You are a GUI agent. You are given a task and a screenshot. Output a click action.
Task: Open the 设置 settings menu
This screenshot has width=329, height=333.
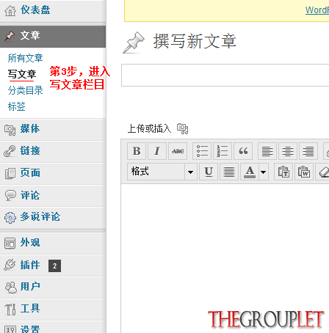pyautogui.click(x=53, y=328)
